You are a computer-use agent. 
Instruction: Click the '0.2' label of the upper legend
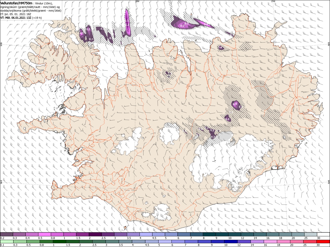click(x=2, y=238)
